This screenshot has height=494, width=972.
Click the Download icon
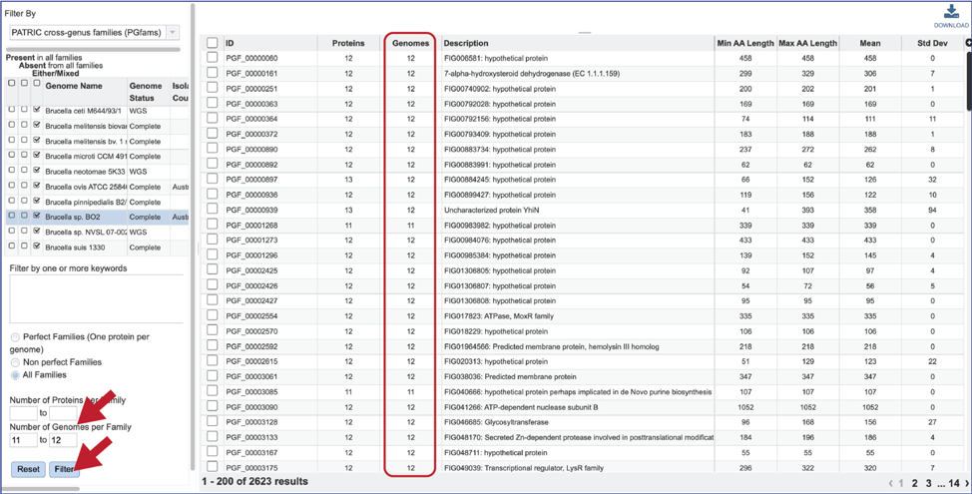pos(950,15)
